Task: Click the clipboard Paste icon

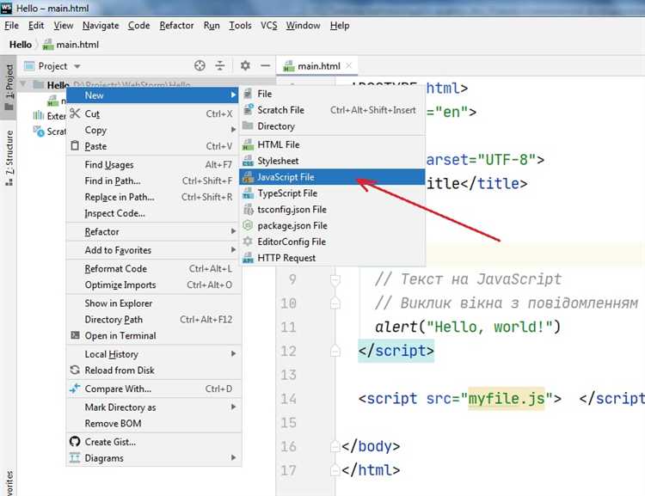Action: point(75,145)
